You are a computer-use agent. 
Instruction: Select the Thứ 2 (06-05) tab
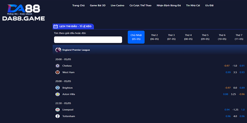click(154, 37)
